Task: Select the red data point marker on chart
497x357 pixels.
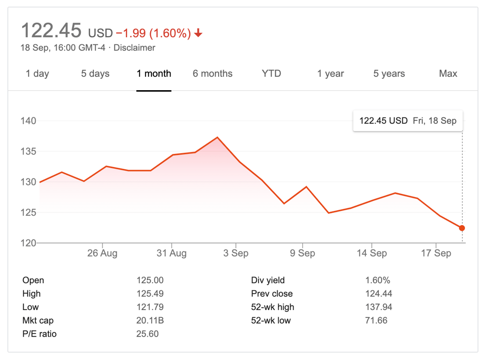Action: tap(462, 228)
